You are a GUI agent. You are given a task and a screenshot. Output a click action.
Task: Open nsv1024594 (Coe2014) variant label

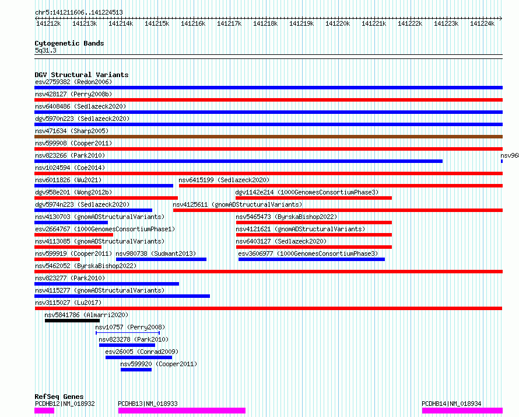(70, 168)
